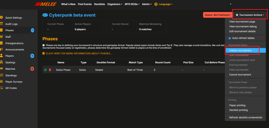This screenshot has height=128, width=269.
Task: Open the Organizers dropdown menu
Action: [115, 4]
